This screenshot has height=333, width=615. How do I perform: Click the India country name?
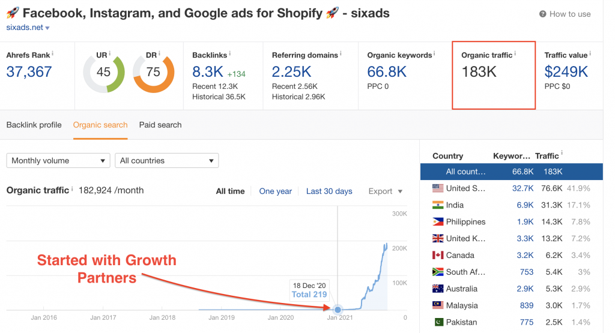pos(455,205)
